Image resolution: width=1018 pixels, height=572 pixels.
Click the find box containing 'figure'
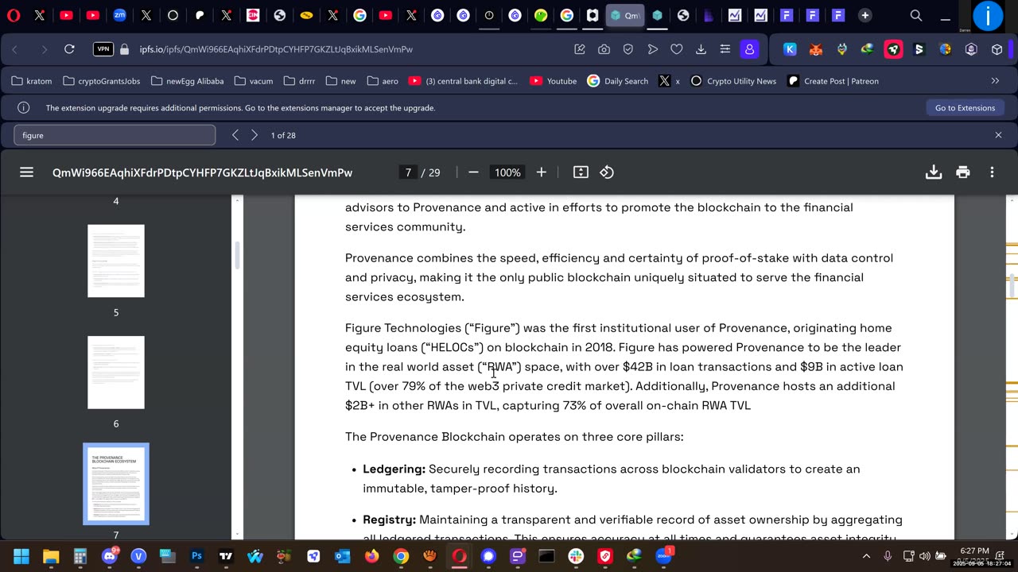click(x=115, y=135)
